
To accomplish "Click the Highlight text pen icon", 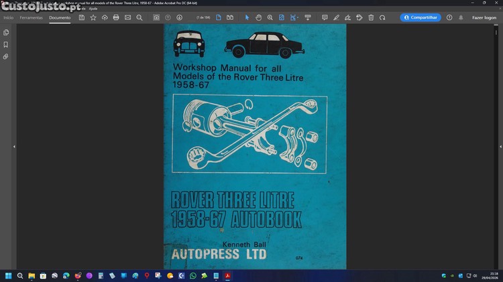I will pos(336,17).
